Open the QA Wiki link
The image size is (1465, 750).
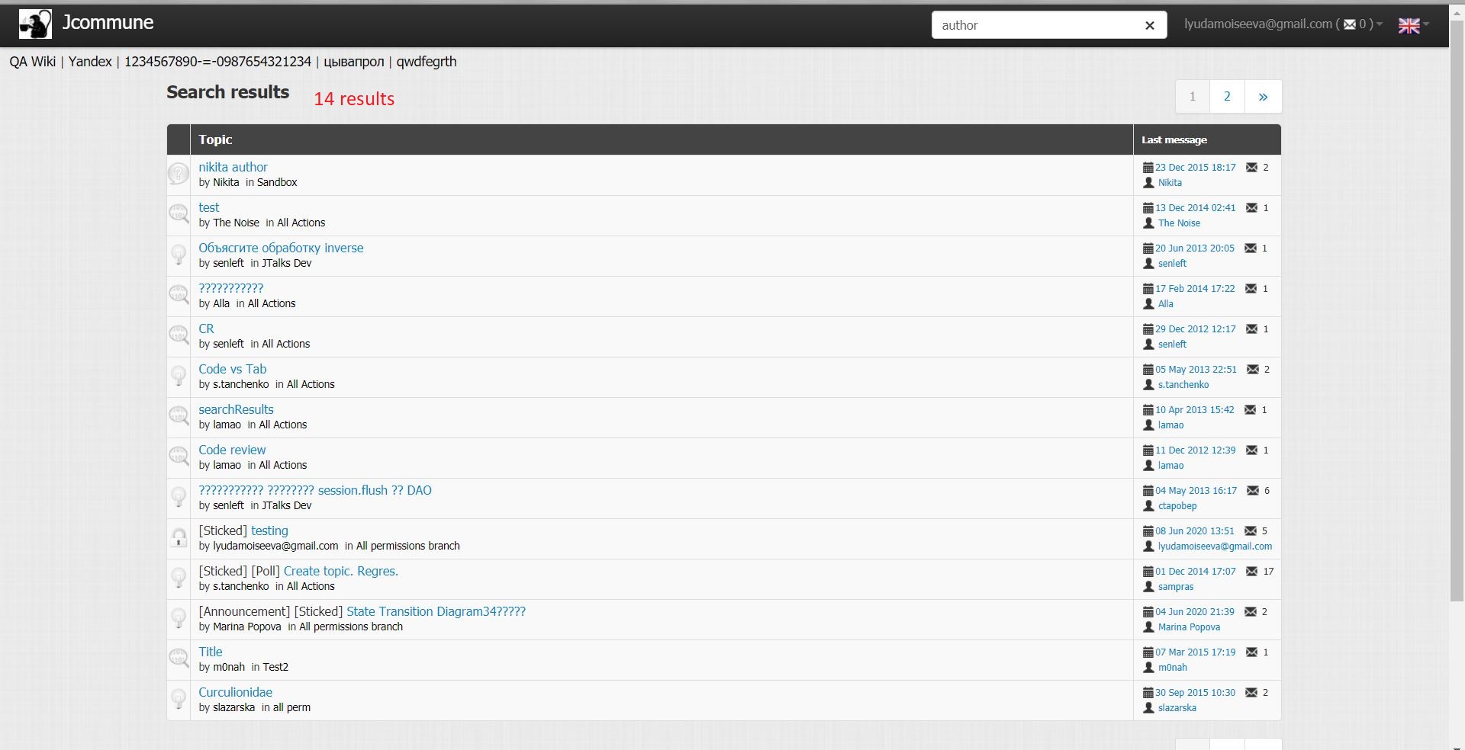(32, 62)
